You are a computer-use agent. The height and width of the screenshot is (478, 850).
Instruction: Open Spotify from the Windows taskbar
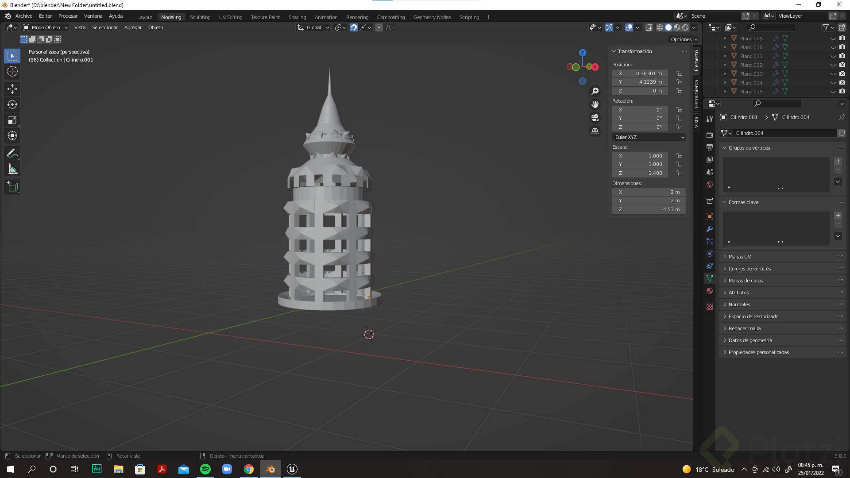[x=205, y=469]
